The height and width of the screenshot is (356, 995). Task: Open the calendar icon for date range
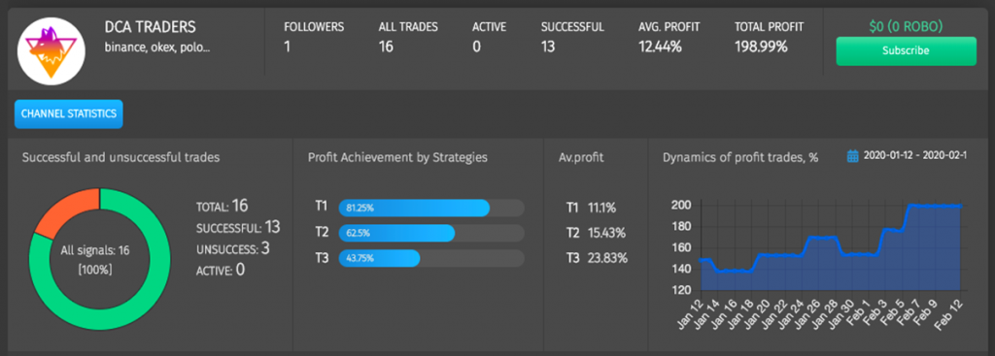click(x=853, y=156)
